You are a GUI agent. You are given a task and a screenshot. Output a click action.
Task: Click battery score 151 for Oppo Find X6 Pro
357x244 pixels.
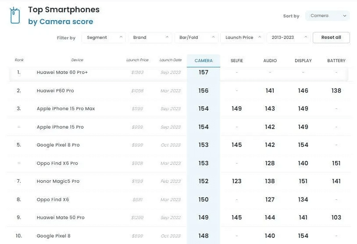coord(336,163)
